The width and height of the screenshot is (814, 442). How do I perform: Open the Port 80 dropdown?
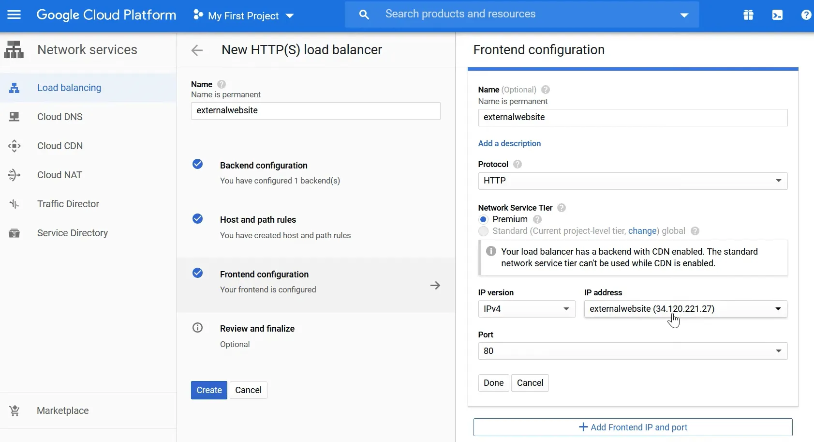pyautogui.click(x=632, y=351)
